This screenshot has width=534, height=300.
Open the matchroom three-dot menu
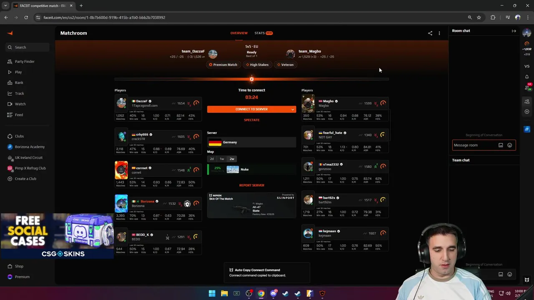(x=439, y=33)
